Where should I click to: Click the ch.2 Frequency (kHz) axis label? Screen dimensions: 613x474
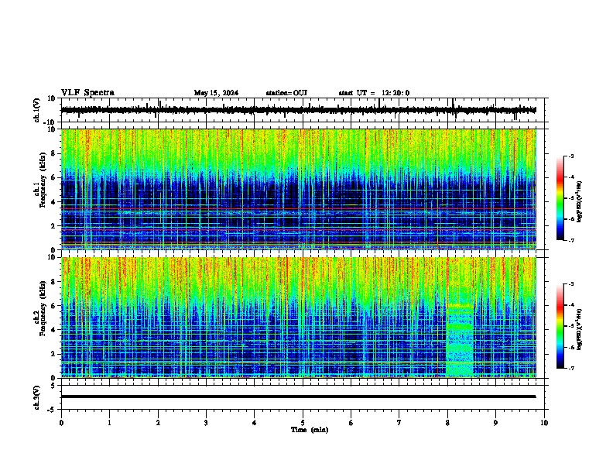pyautogui.click(x=40, y=308)
